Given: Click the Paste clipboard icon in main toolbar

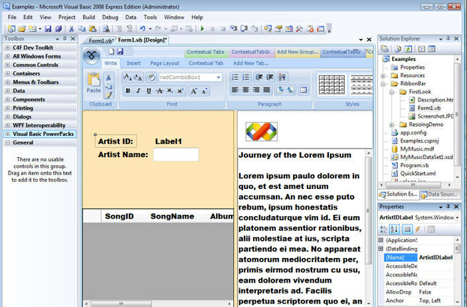Looking at the screenshot, I should (93, 29).
